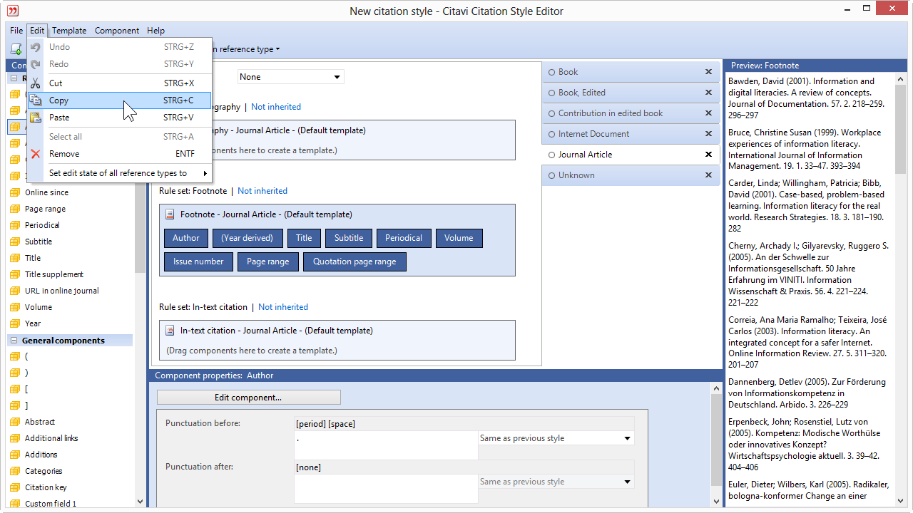Click the Footnote template document icon
Screen dimensions: 913x513
point(170,214)
